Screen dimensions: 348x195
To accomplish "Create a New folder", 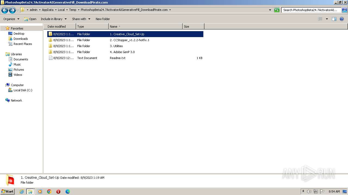I will point(103,19).
